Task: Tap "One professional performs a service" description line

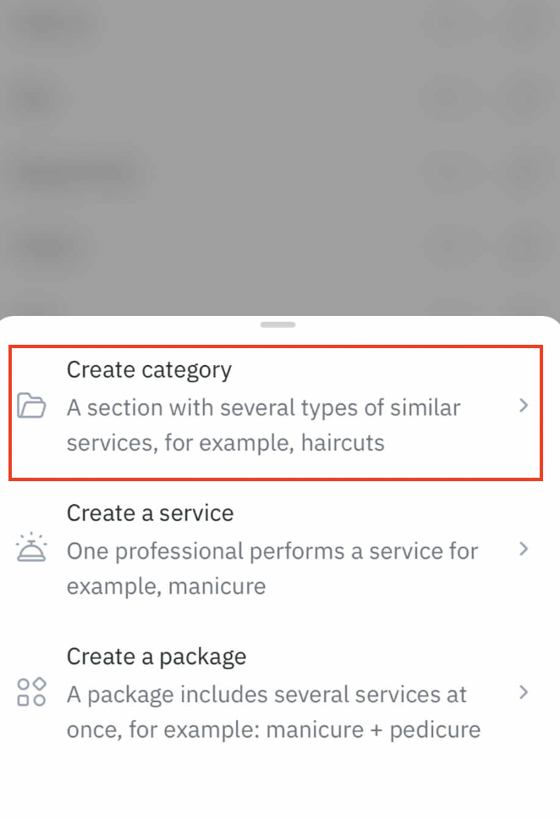Action: pyautogui.click(x=272, y=551)
